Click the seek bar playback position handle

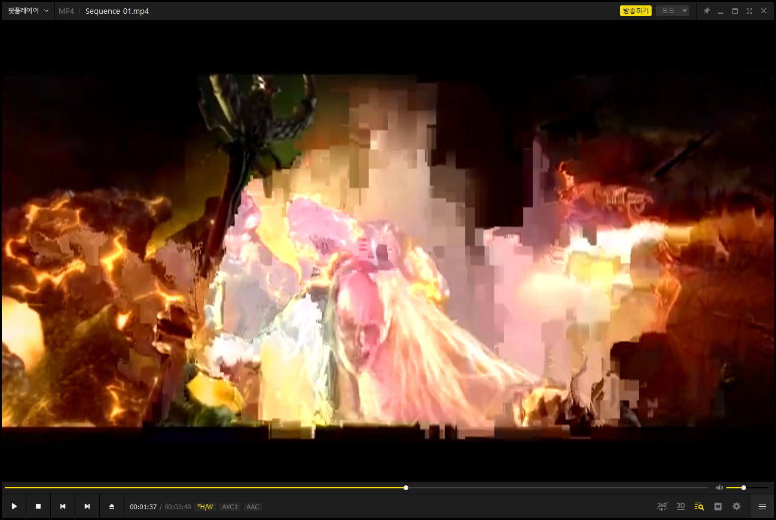coord(406,488)
